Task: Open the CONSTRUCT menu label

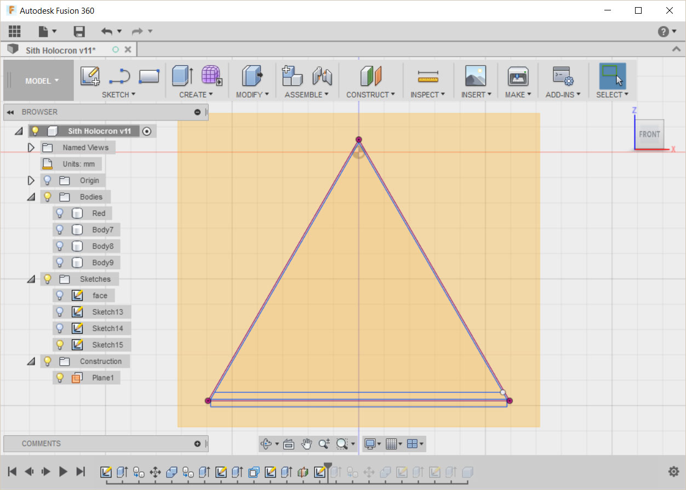Action: coord(370,94)
